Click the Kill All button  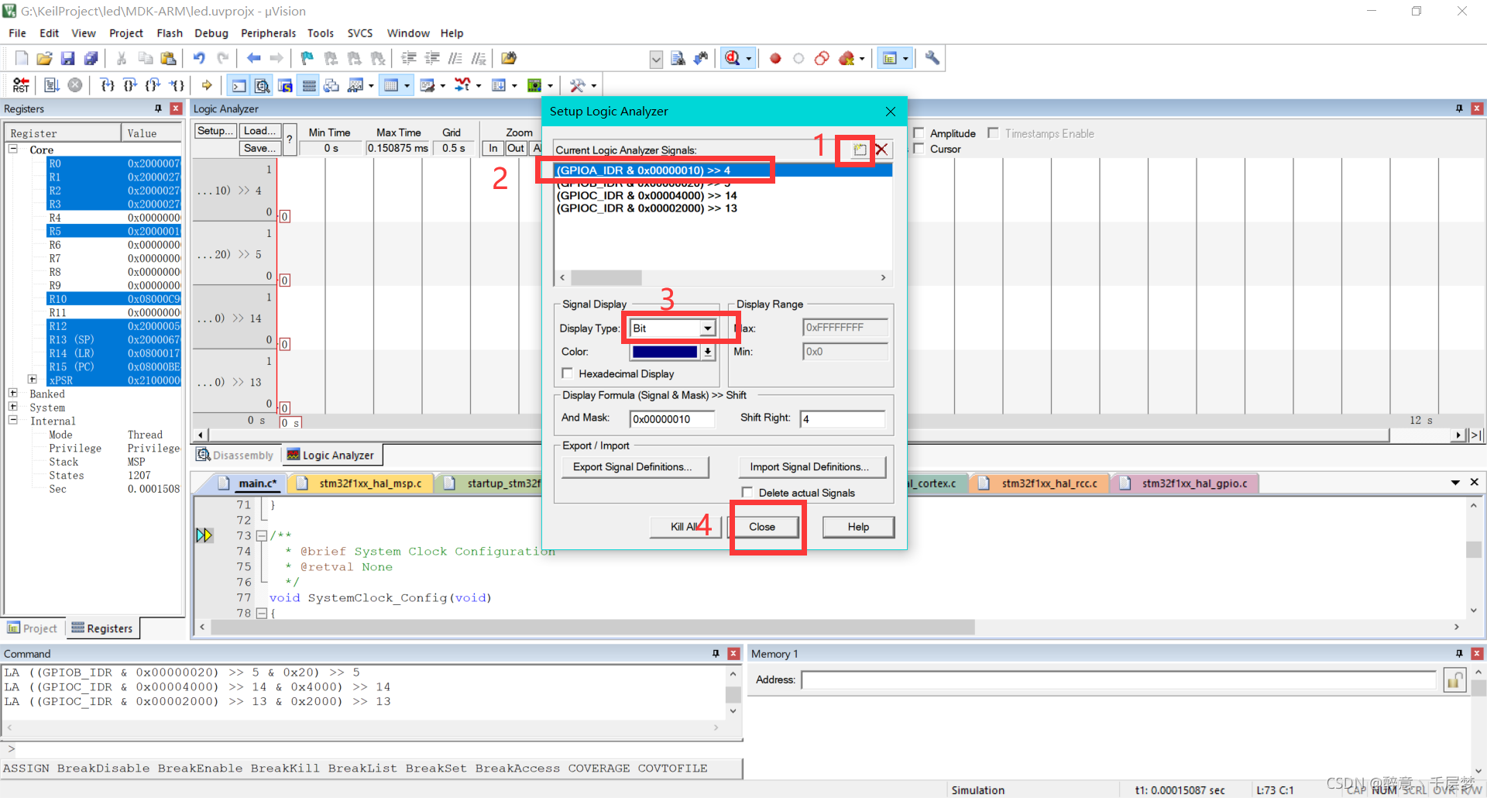coord(685,527)
